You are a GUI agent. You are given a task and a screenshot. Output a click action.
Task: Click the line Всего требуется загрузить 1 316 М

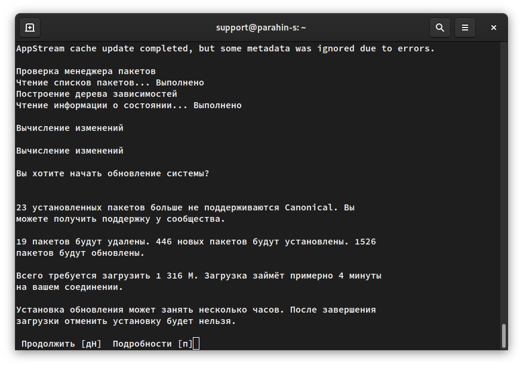199,276
